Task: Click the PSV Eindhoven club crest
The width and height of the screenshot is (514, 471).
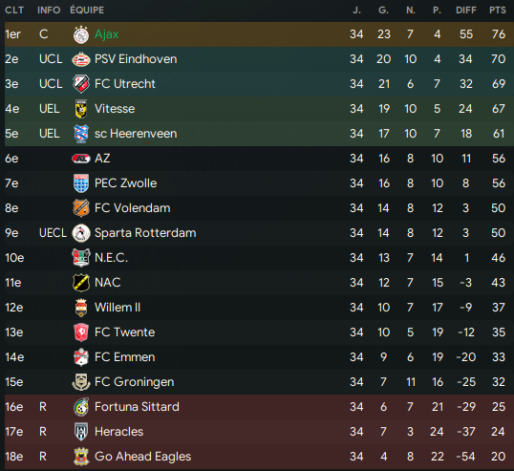Action: (81, 59)
